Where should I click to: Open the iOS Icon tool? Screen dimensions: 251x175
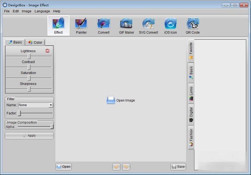[171, 26]
